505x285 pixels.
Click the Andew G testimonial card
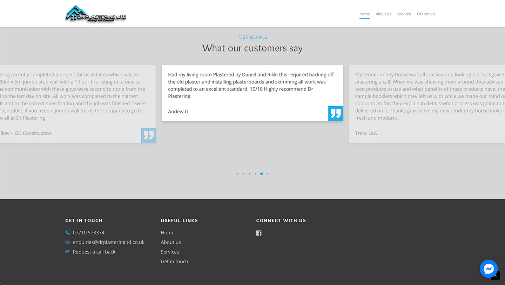point(252,93)
